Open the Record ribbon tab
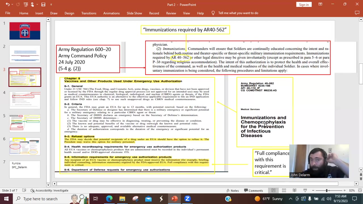The width and height of the screenshot is (363, 204). click(x=154, y=13)
